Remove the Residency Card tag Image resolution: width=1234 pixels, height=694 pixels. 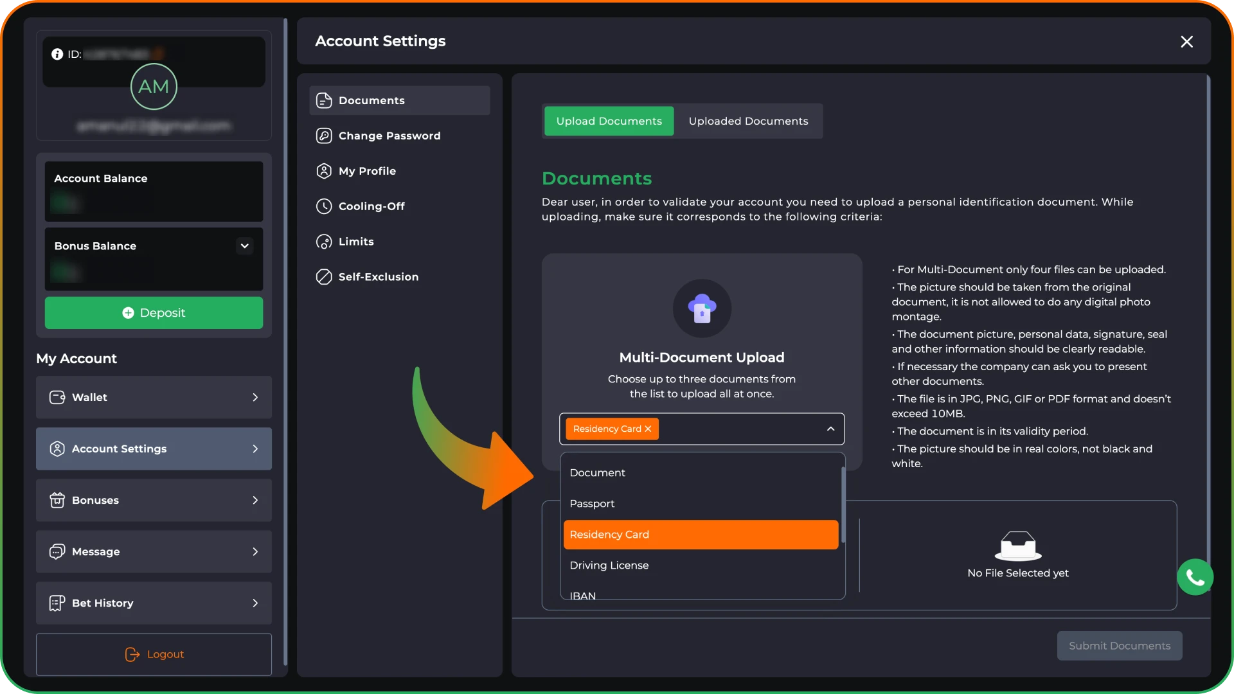(x=648, y=429)
